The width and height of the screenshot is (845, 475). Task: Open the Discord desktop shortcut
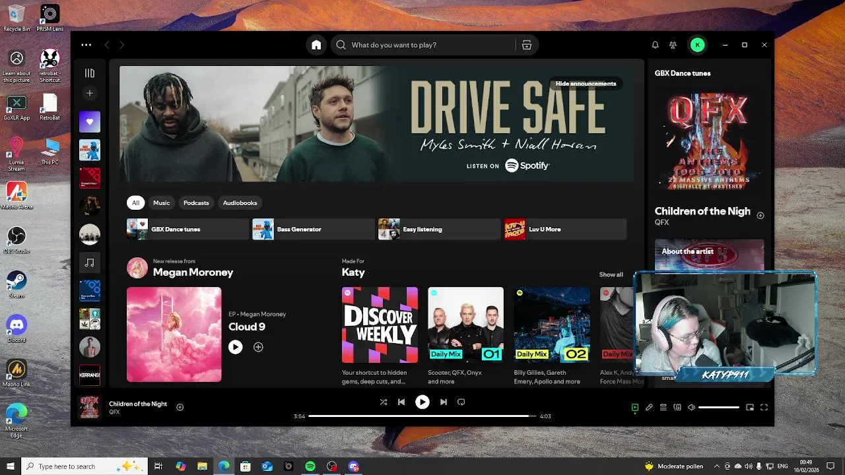pyautogui.click(x=17, y=328)
